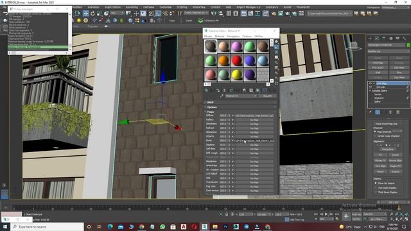Click the VRayMtl material type button
The height and width of the screenshot is (231, 411).
tap(267, 96)
